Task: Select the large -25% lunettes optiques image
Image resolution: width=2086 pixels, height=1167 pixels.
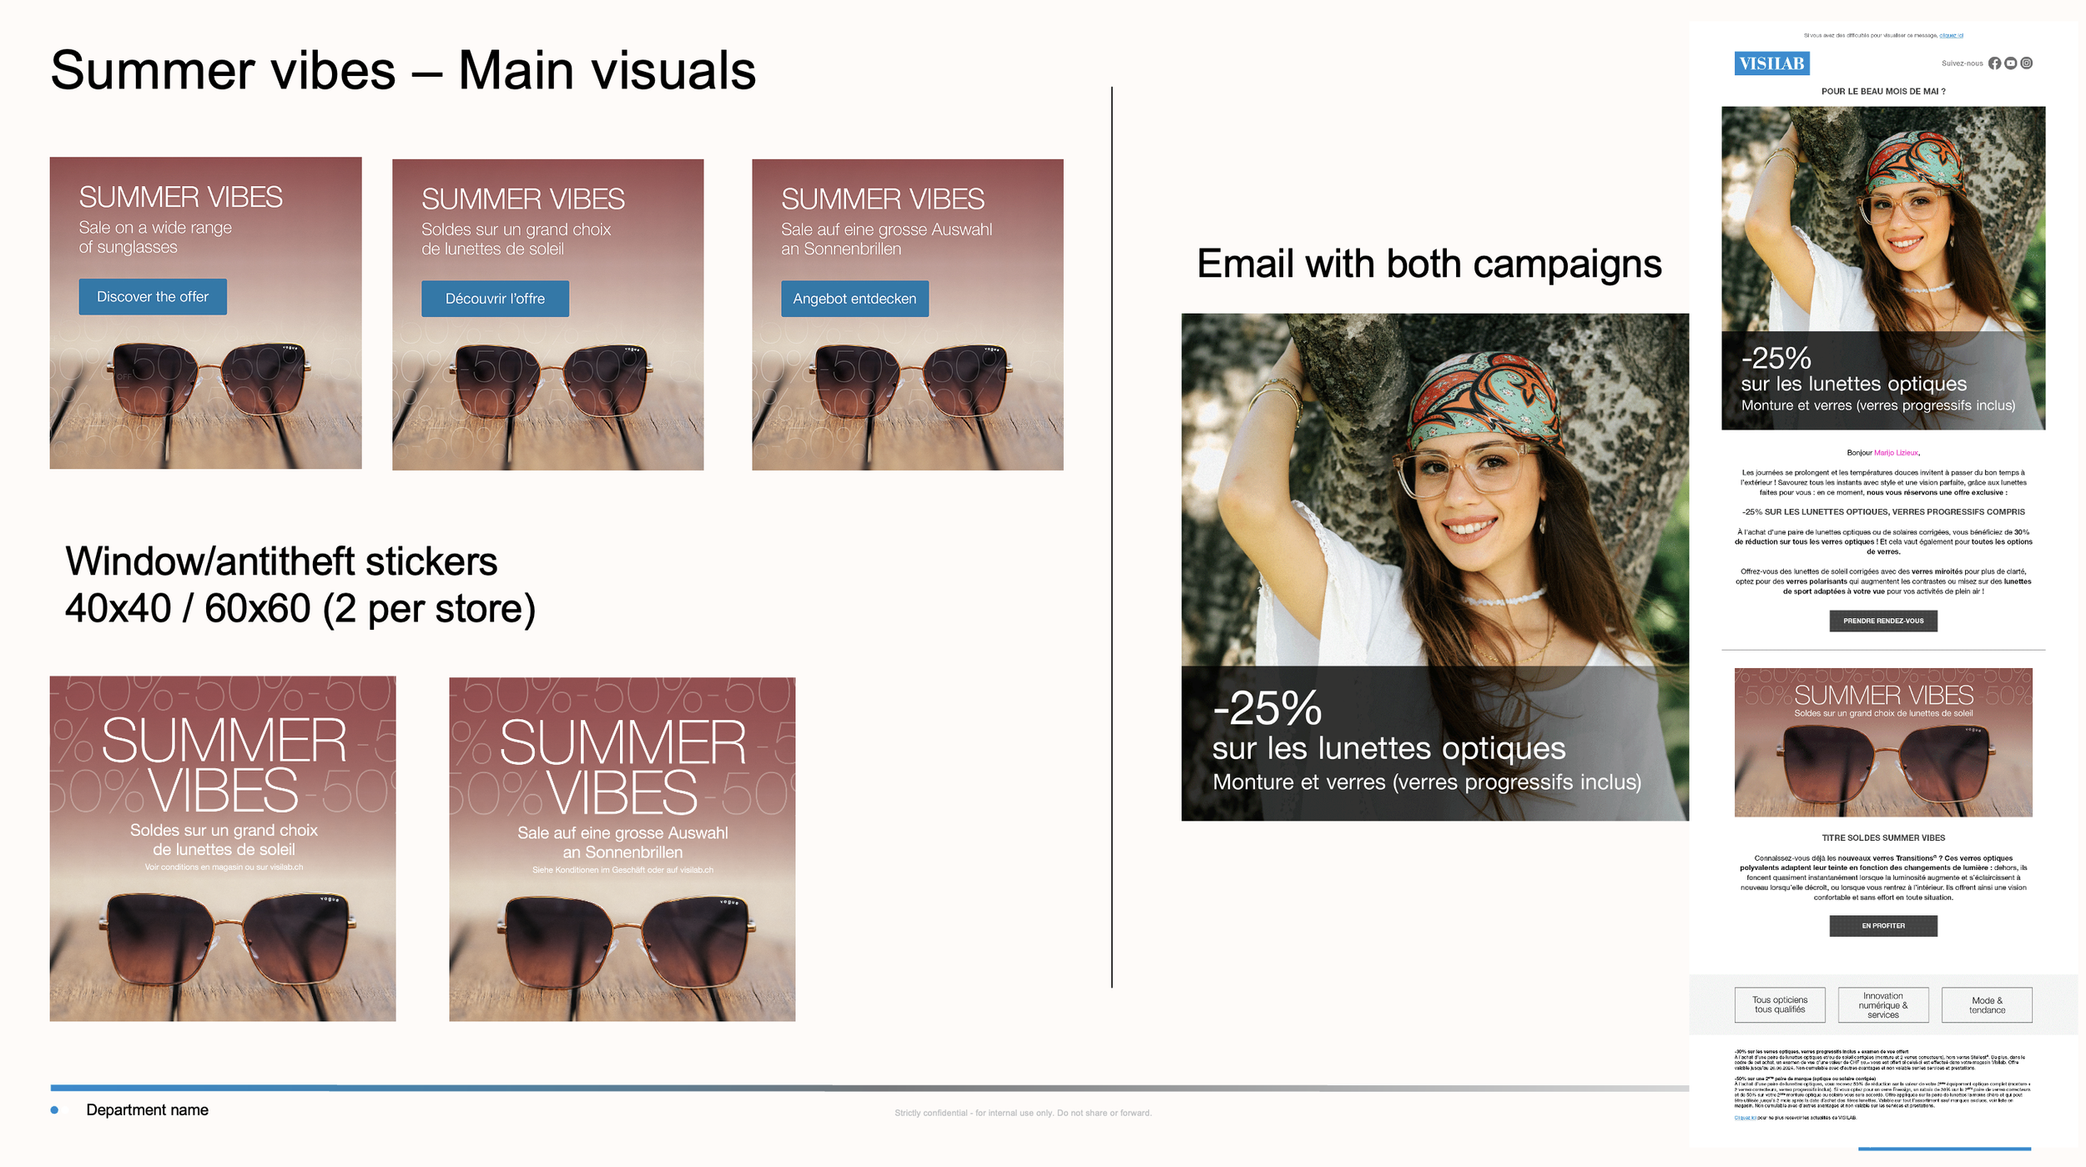Action: pyautogui.click(x=1435, y=567)
